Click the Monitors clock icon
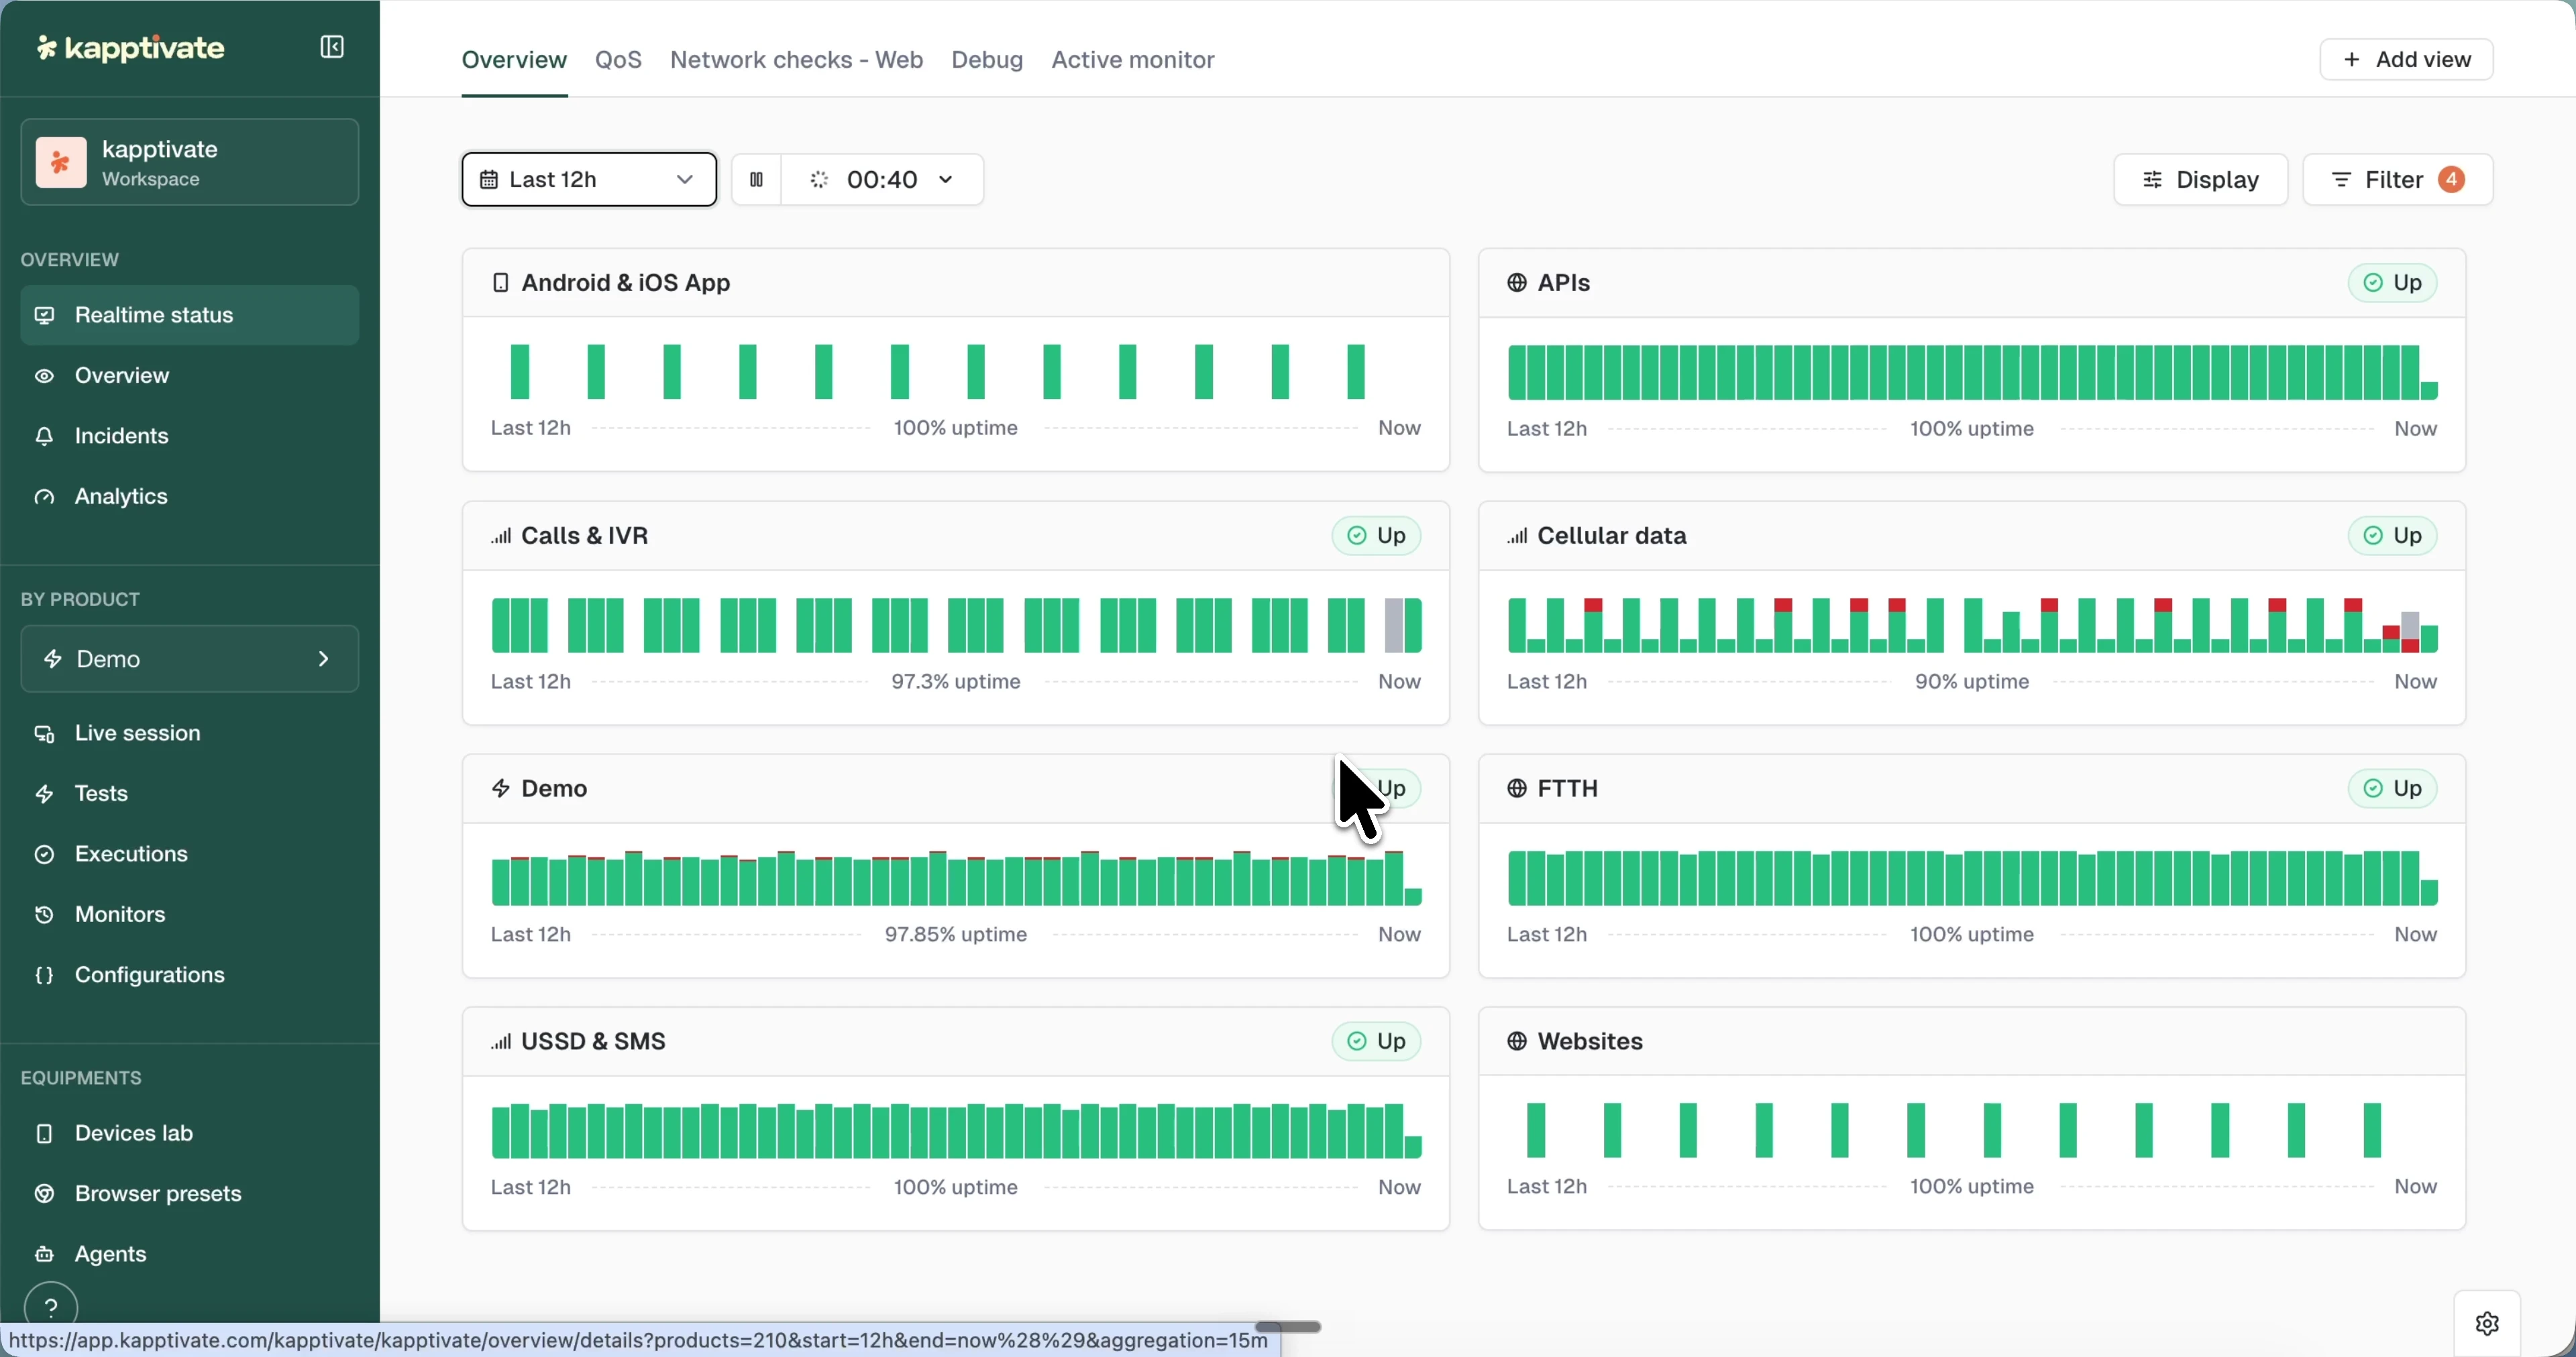 tap(44, 915)
